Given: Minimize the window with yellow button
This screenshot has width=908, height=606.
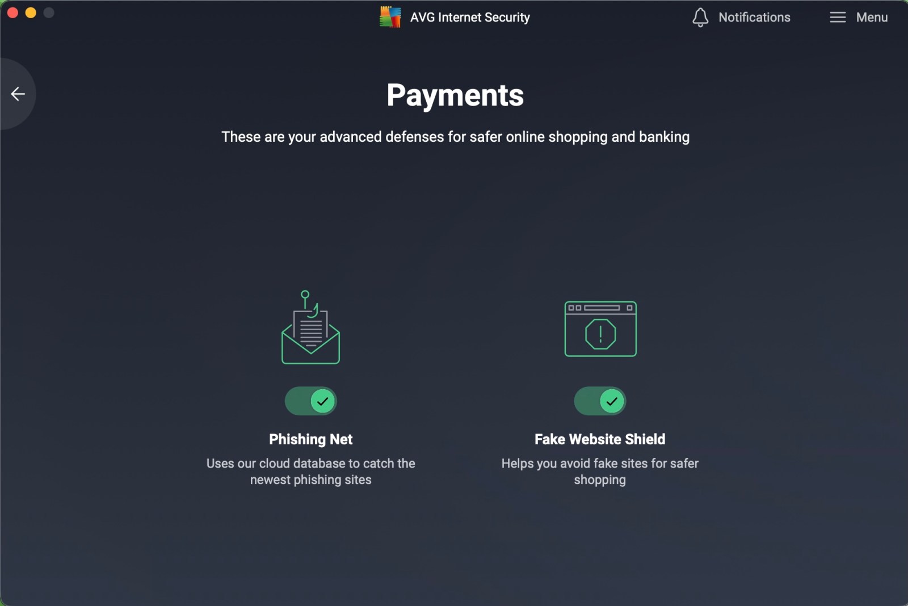Looking at the screenshot, I should click(x=31, y=12).
